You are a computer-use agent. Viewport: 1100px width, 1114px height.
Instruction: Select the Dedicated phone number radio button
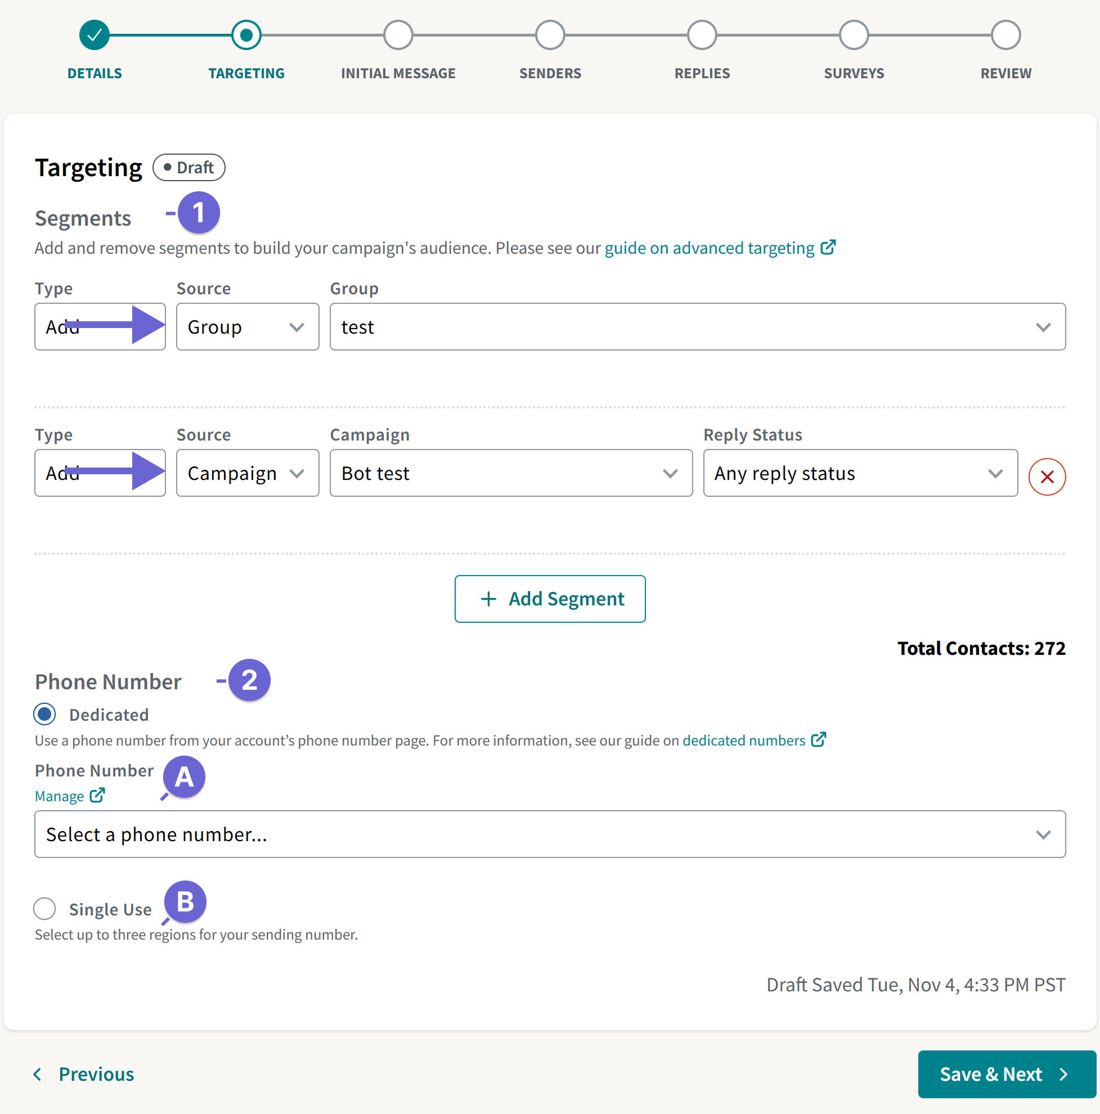pyautogui.click(x=44, y=715)
